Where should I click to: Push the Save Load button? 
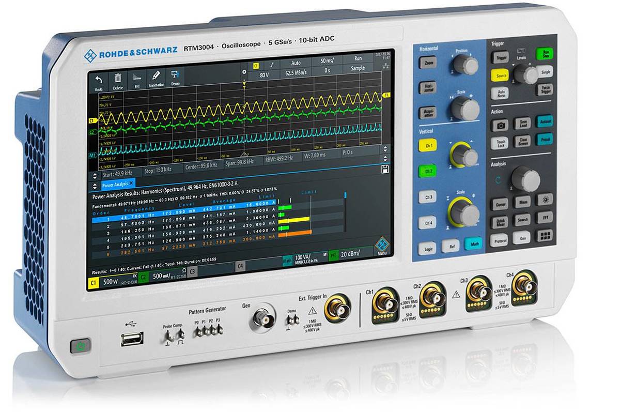[x=522, y=123]
